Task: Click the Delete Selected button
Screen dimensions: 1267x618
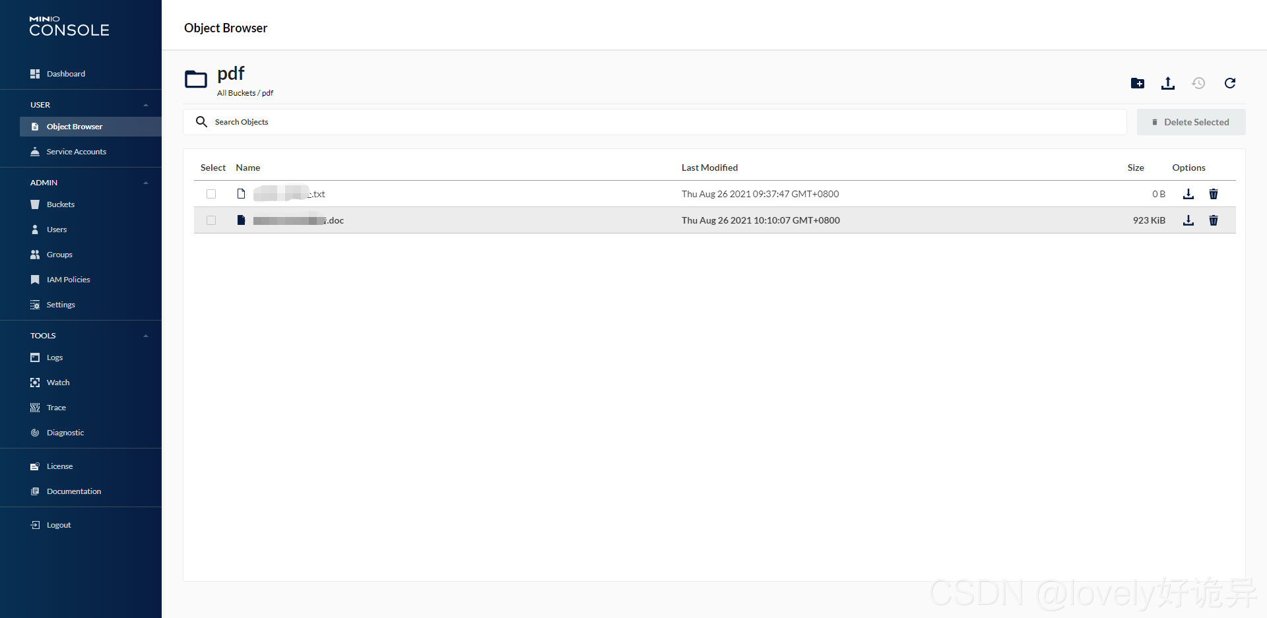Action: pos(1191,122)
